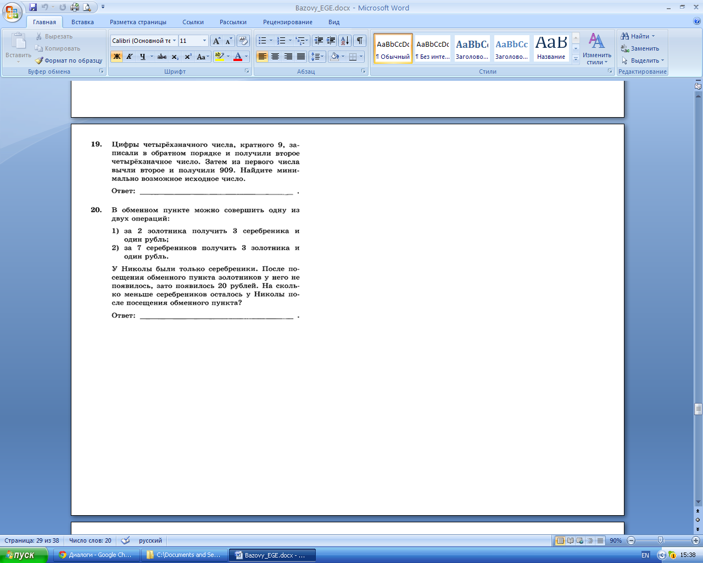Viewport: 703px width, 563px height.
Task: Toggle italic formatting
Action: pos(130,57)
